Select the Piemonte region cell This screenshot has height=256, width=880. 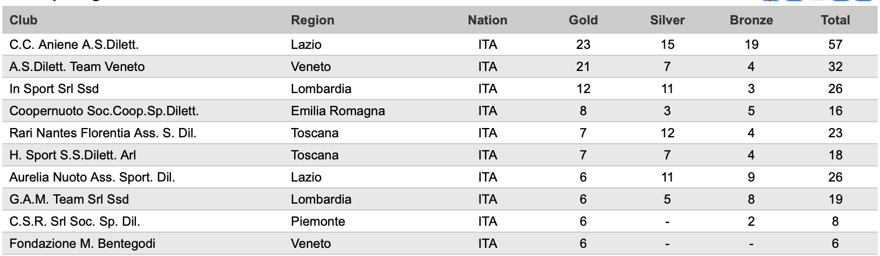click(x=318, y=222)
